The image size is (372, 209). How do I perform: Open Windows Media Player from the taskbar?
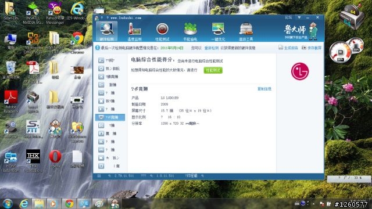pos(53,204)
